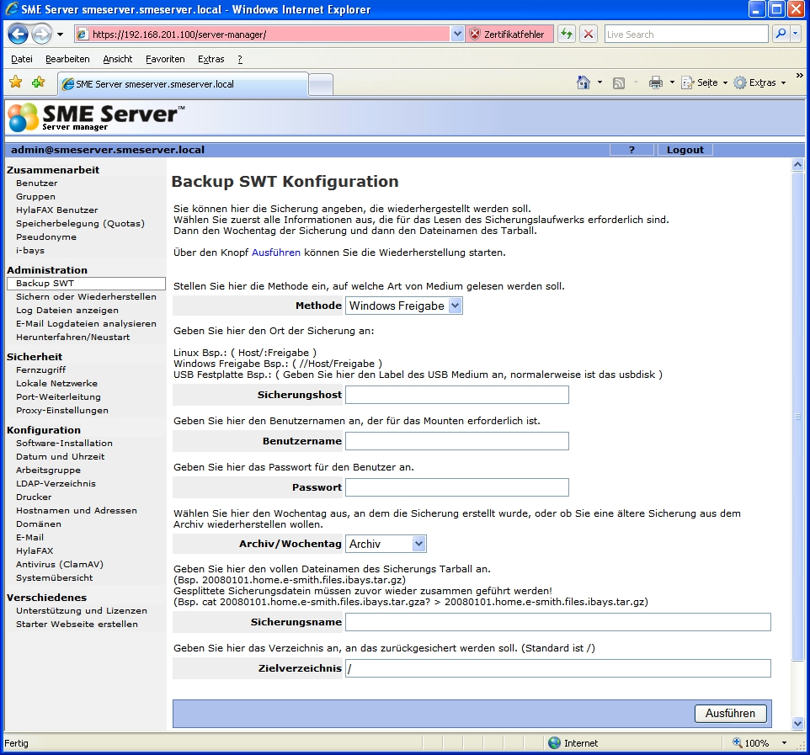Click the Sicherungshost input field
This screenshot has height=755, width=810.
point(457,395)
